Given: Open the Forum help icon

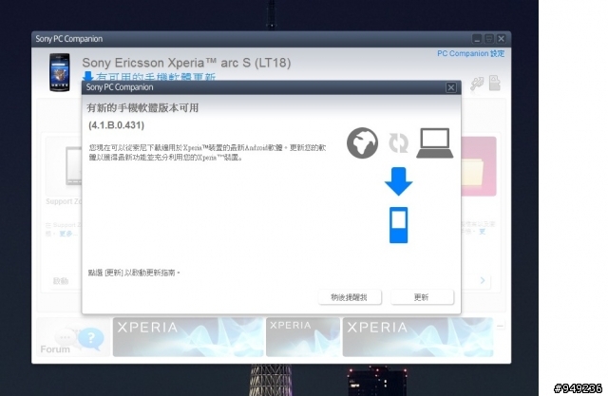Looking at the screenshot, I should [91, 338].
